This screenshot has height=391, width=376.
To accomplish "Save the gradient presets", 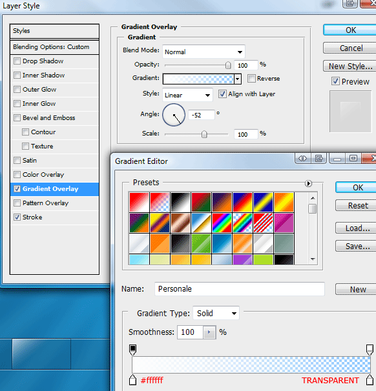I will point(356,246).
